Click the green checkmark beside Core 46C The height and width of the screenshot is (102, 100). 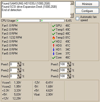point(54,58)
